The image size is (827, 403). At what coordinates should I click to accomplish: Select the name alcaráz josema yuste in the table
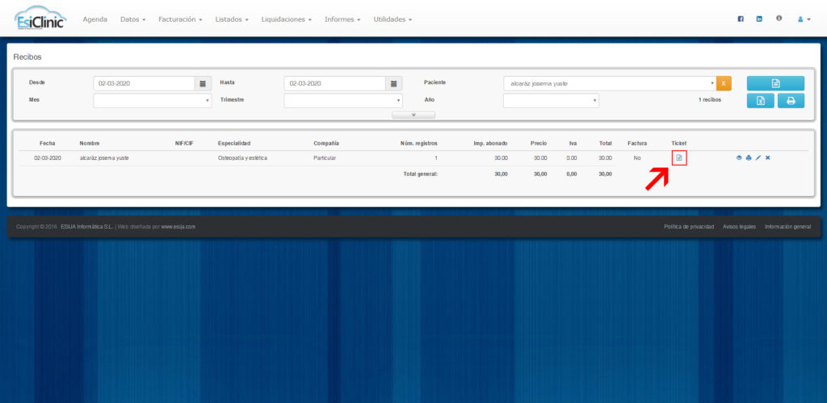point(104,157)
